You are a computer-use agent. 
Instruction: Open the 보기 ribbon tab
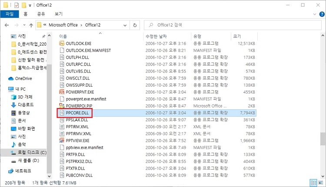pyautogui.click(x=58, y=14)
